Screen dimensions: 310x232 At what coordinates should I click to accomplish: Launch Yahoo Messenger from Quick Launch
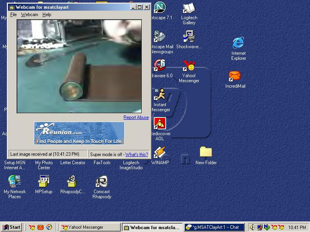point(31,228)
